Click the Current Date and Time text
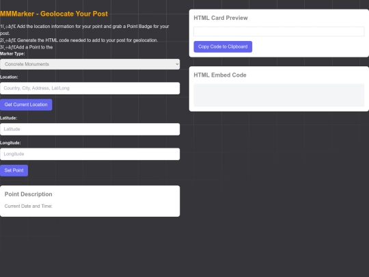This screenshot has height=277, width=369. pos(29,206)
